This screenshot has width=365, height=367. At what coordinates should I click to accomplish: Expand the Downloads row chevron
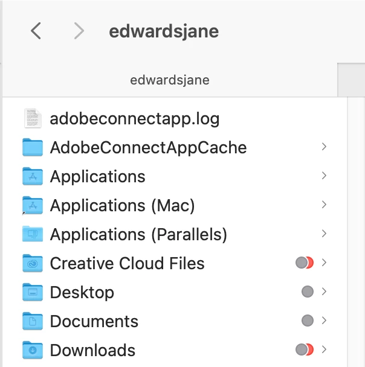324,349
